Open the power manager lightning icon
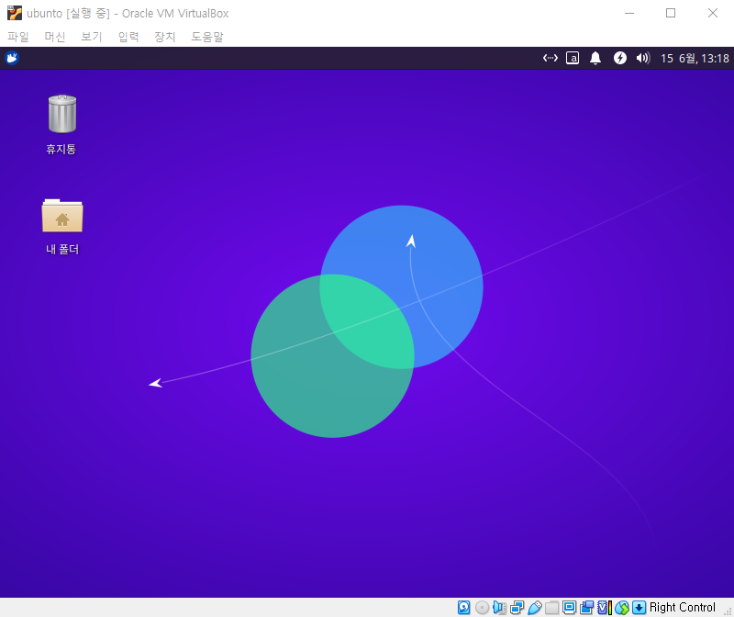The width and height of the screenshot is (734, 617). tap(620, 58)
